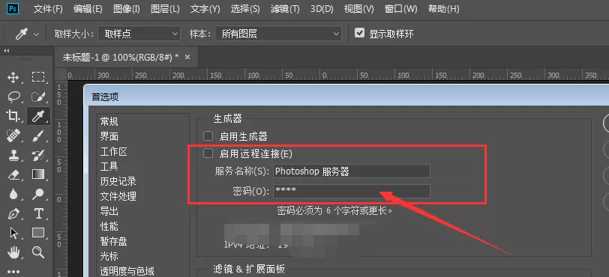Open the 图层(L) menu
609x277 pixels.
point(165,9)
